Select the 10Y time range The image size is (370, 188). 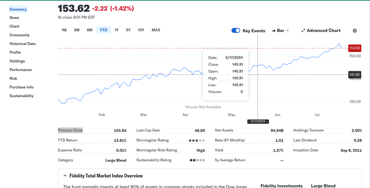(141, 30)
